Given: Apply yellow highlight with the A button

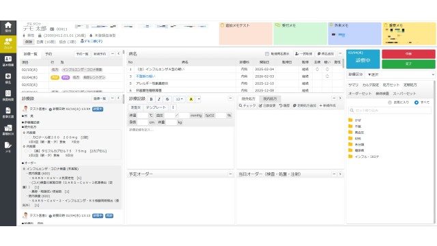Looking at the screenshot, I should (x=191, y=99).
